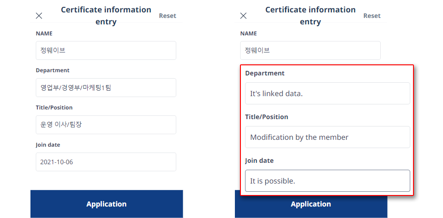
Task: Close the left Certificate information entry form
Action: (39, 16)
